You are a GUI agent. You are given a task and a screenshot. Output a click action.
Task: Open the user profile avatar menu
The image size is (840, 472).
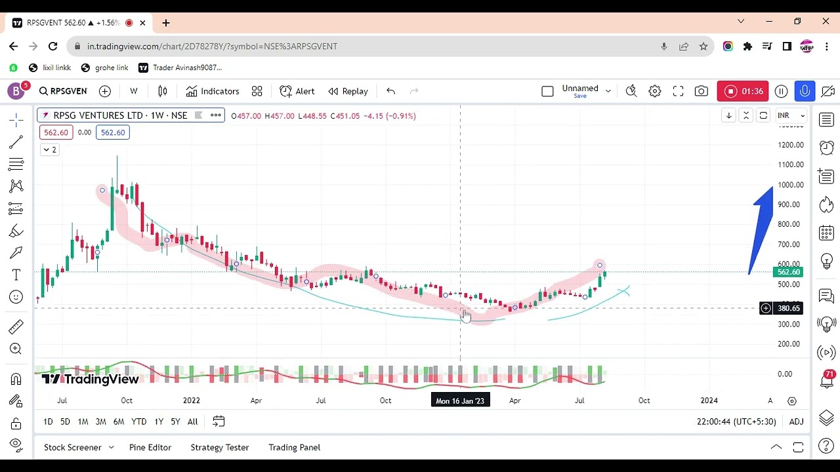tap(16, 91)
